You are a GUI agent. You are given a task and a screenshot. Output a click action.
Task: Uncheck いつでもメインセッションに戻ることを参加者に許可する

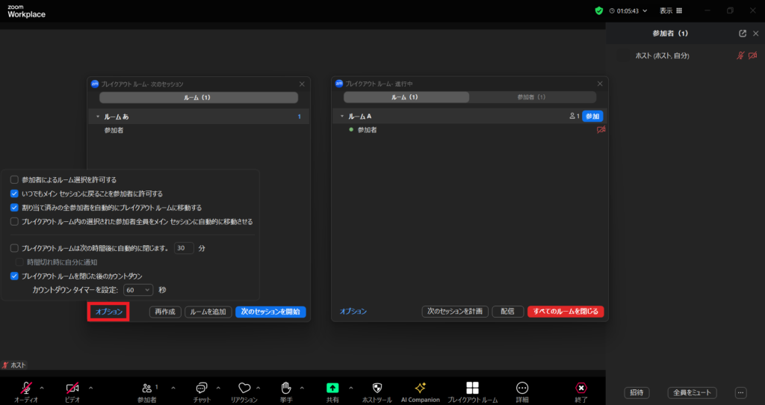pos(14,194)
